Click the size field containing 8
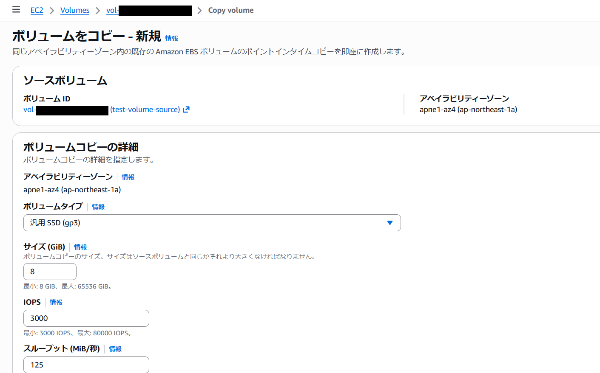Viewport: 600px width, 373px height. click(50, 272)
